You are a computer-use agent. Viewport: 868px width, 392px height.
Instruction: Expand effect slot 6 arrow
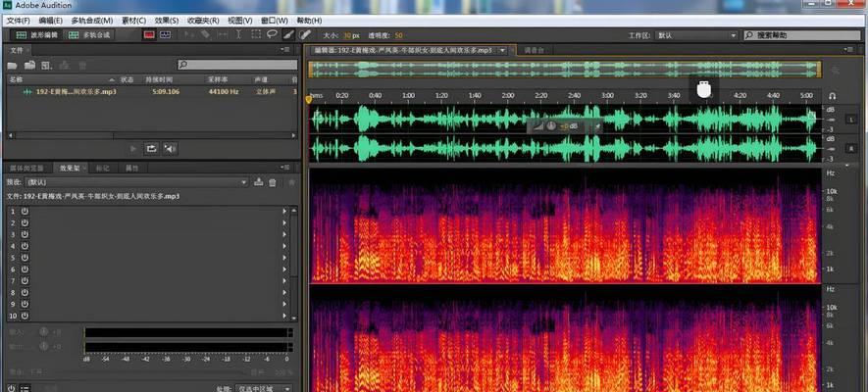pos(284,269)
